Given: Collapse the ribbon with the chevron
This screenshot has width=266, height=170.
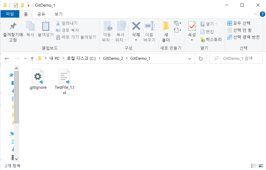Looking at the screenshot, I should click(256, 14).
